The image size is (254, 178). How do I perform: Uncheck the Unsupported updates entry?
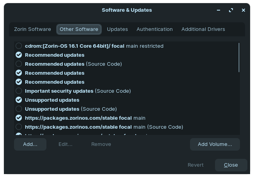19,100
